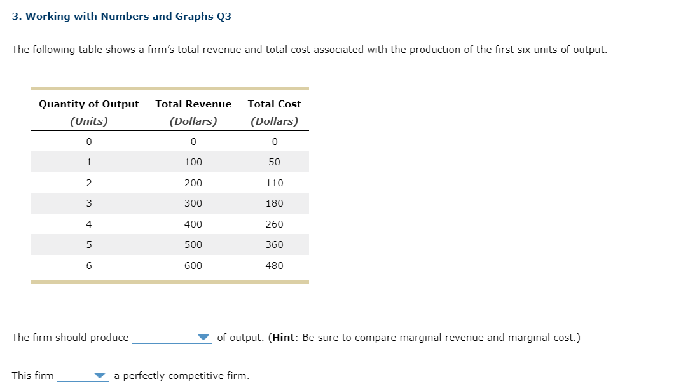This screenshot has height=386, width=681.
Task: Click the row for quantity 6 output
Action: tap(170, 265)
